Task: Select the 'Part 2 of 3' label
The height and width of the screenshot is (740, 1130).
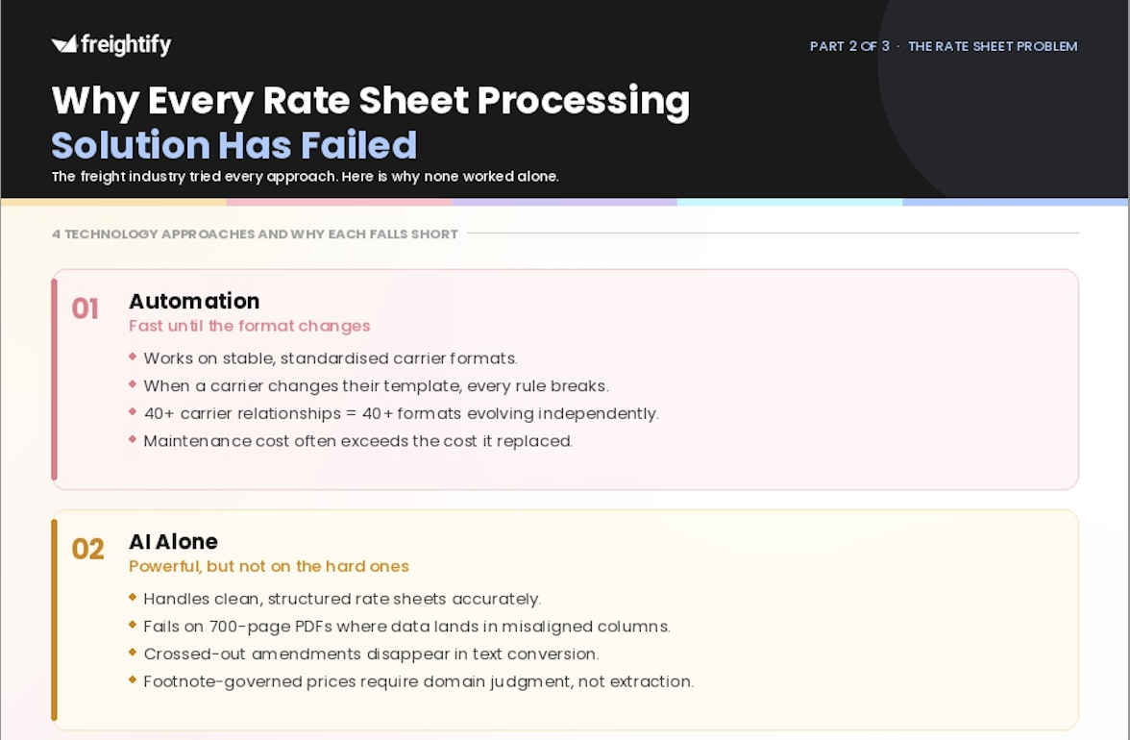Action: [x=849, y=46]
